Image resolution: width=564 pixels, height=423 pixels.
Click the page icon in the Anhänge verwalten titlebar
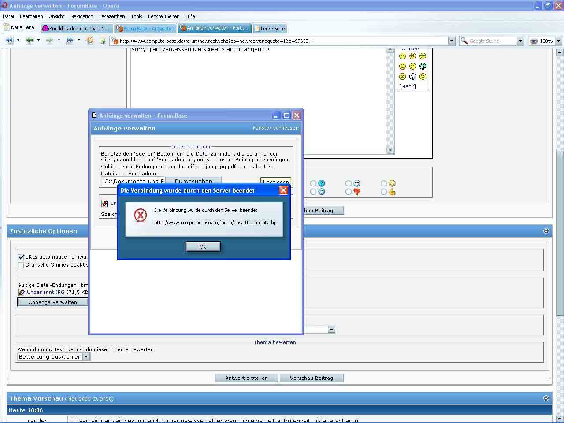coord(94,115)
